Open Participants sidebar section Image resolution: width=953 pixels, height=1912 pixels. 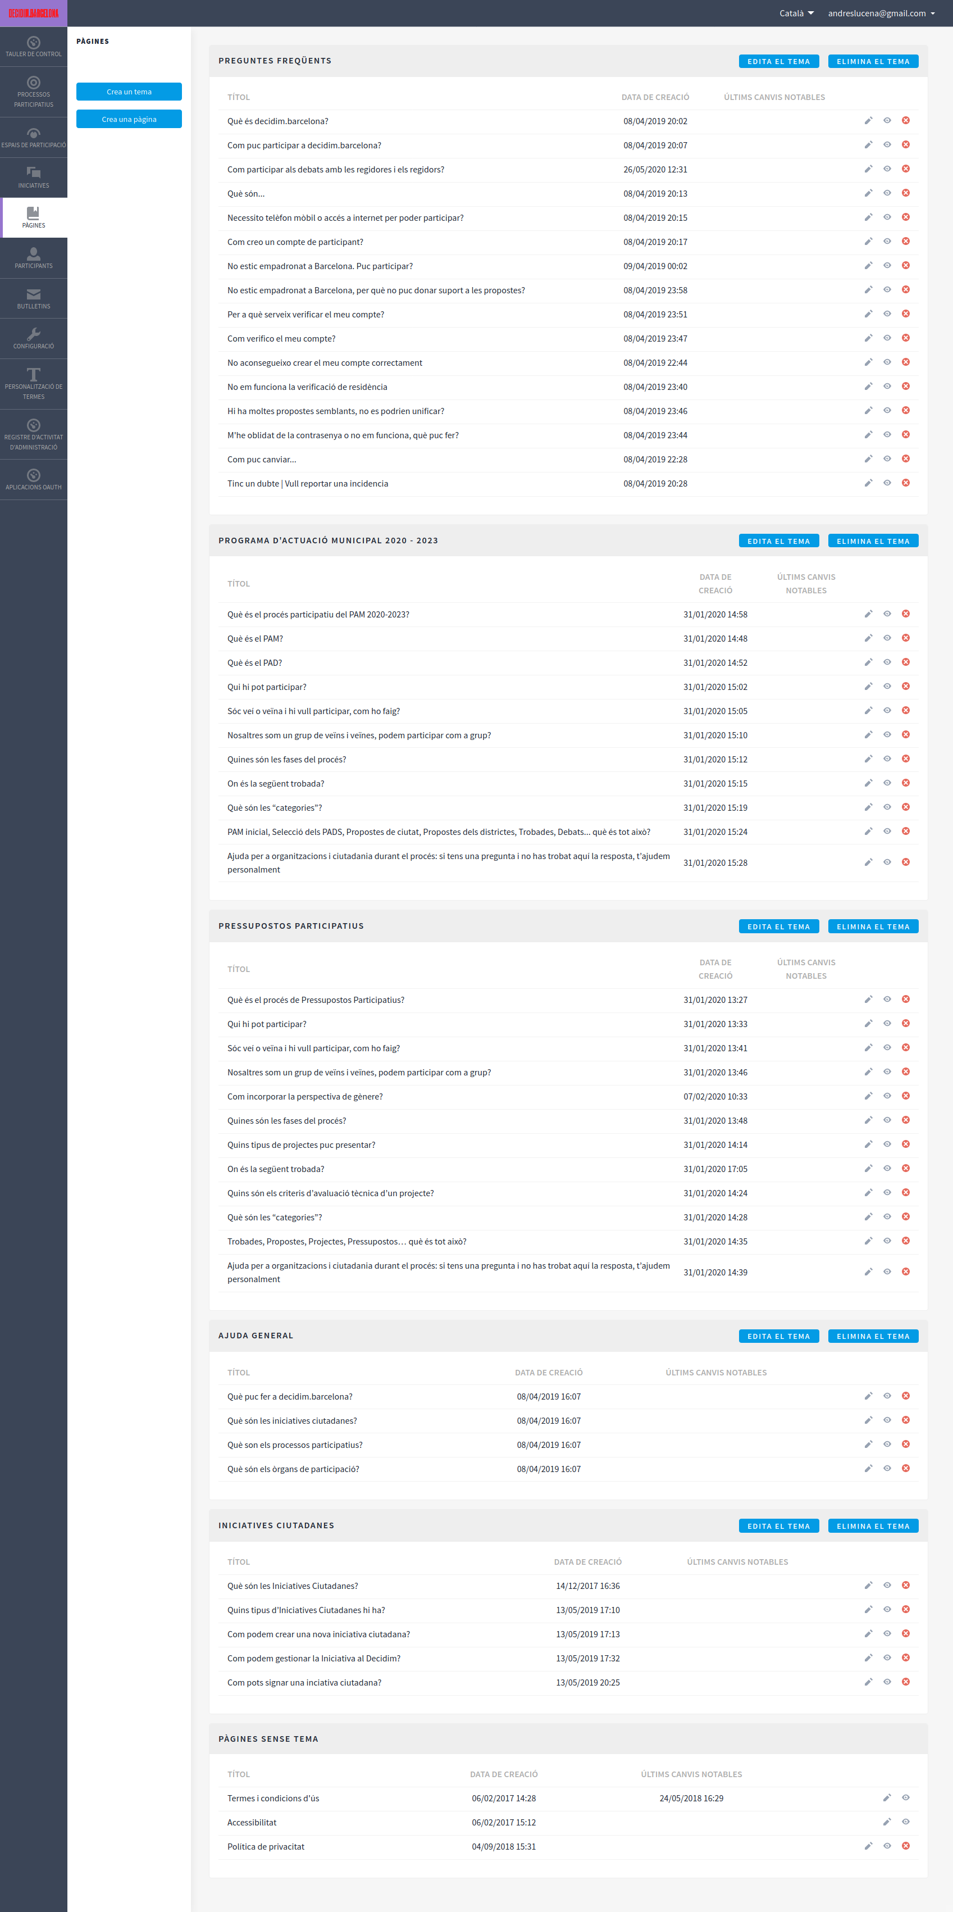[33, 257]
